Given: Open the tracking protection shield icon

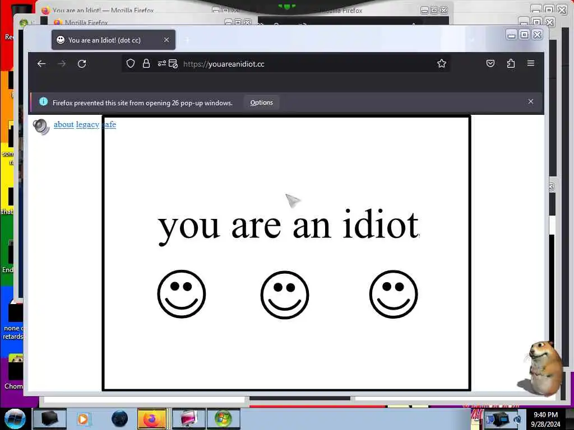Looking at the screenshot, I should tap(130, 64).
